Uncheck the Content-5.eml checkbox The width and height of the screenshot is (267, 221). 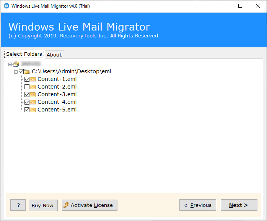tap(27, 110)
